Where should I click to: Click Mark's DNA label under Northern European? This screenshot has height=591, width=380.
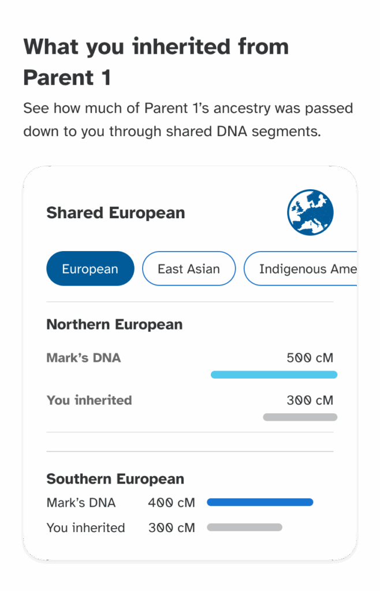(x=84, y=358)
